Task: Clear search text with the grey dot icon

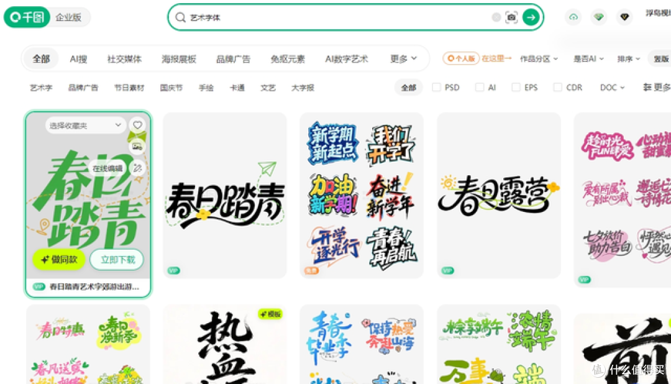Action: 496,17
